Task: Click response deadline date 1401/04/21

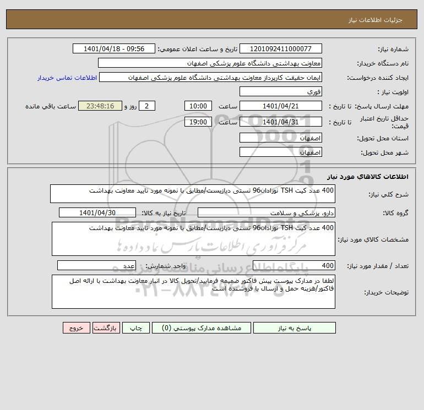Action: coord(281,106)
